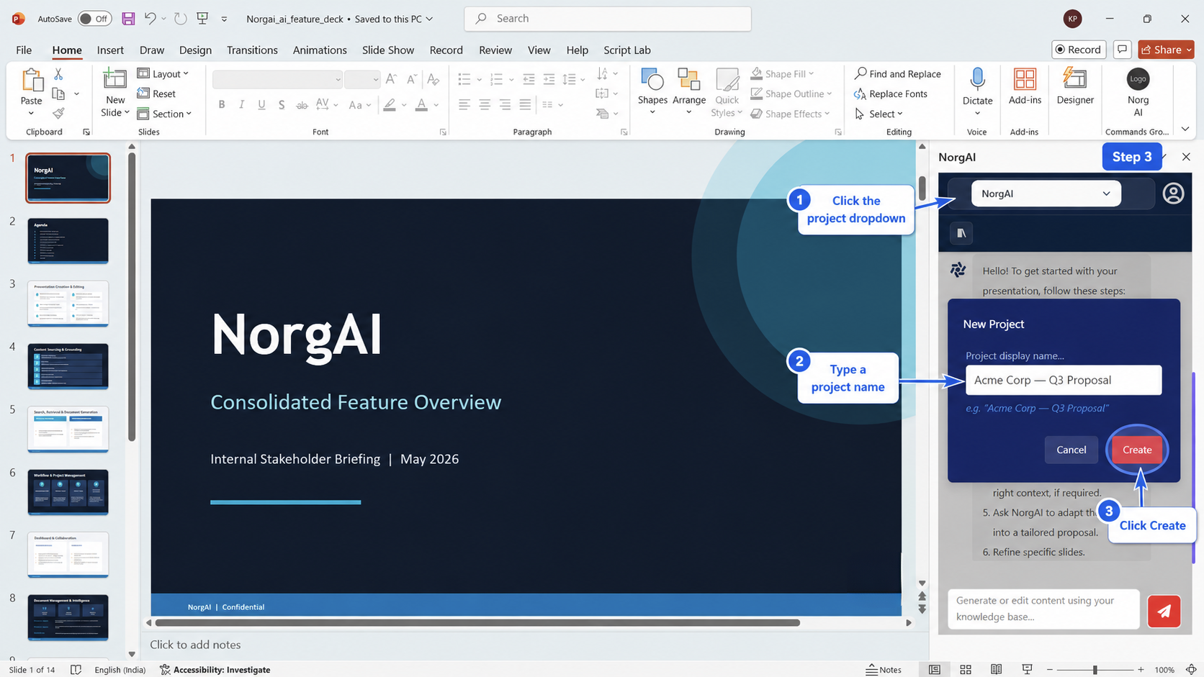Click Replace Fonts

[x=891, y=94]
